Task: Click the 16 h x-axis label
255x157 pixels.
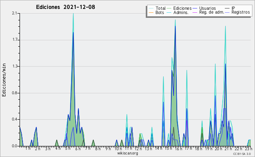Action: click(x=178, y=149)
